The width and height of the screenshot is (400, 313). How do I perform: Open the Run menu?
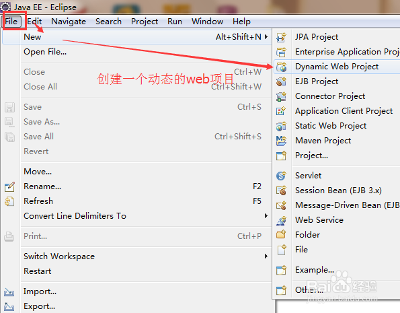(x=175, y=22)
